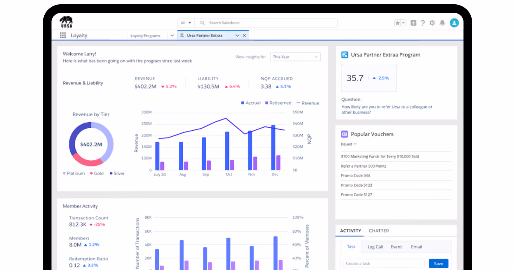
Task: Open the setup gear icon
Action: pos(432,23)
